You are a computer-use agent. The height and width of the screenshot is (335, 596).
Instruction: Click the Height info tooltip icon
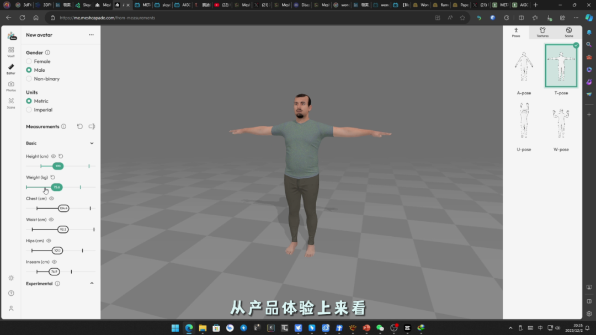tap(54, 156)
